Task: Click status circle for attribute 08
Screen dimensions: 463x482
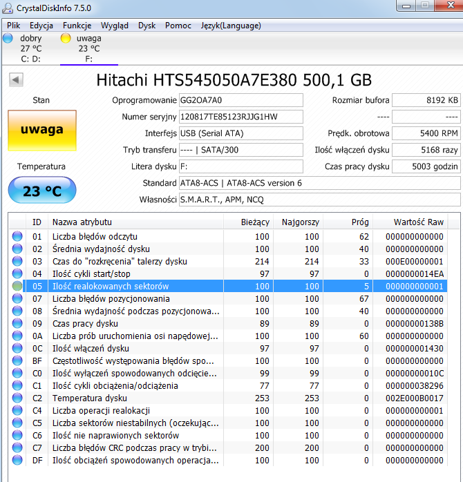Action: click(x=17, y=311)
